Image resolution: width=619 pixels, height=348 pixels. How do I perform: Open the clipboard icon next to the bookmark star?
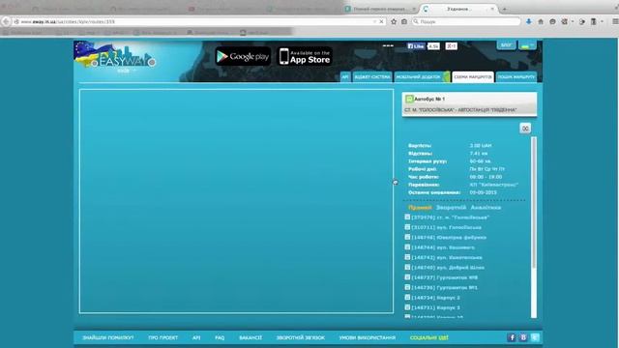click(x=404, y=21)
